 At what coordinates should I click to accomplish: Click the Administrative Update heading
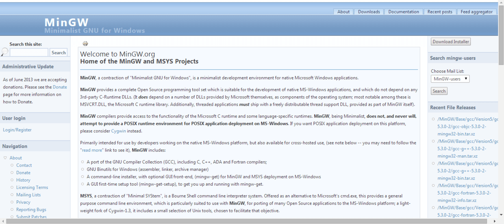coord(28,66)
